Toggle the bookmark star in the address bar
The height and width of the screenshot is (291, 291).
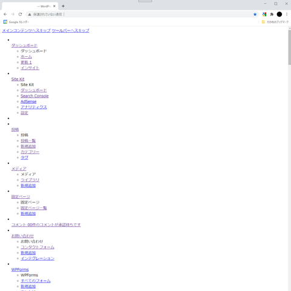(255, 15)
